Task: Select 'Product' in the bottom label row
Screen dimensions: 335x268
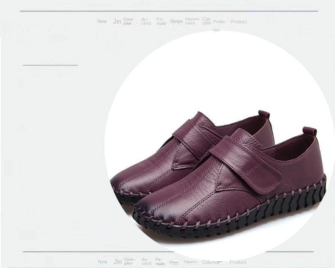Action: click(x=238, y=262)
